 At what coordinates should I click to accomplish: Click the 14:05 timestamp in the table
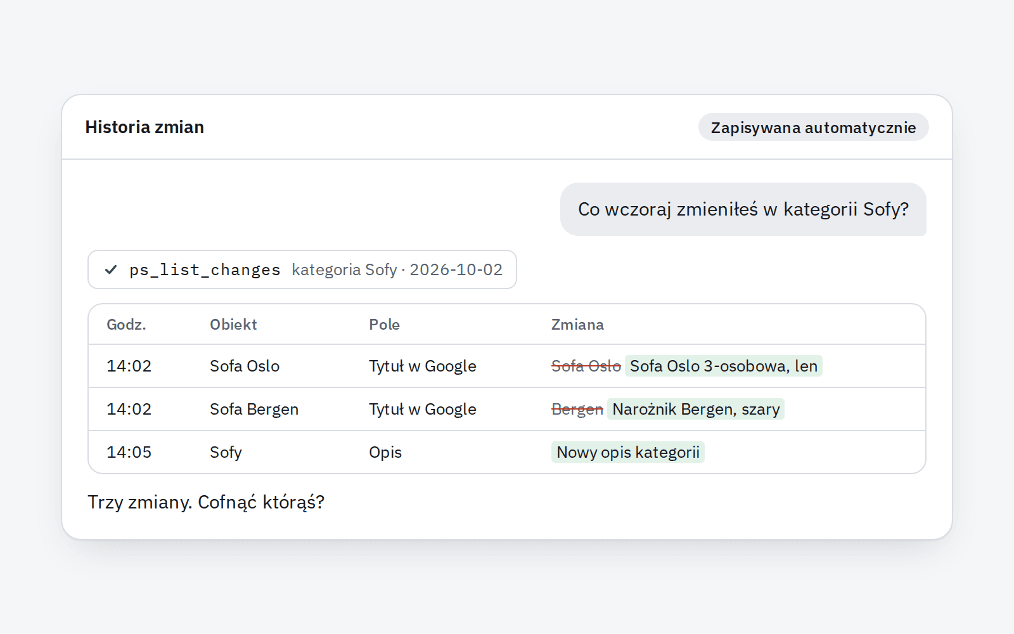point(129,452)
